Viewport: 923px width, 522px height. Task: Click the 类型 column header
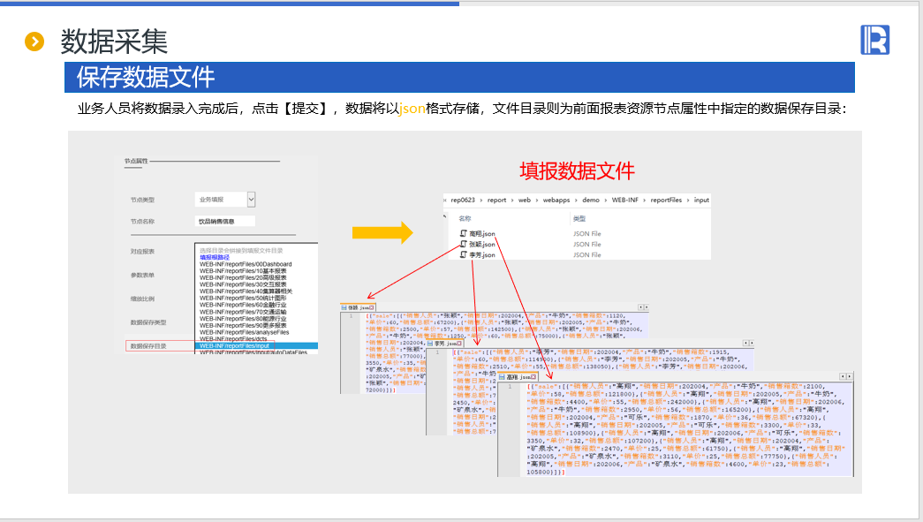[x=579, y=218]
